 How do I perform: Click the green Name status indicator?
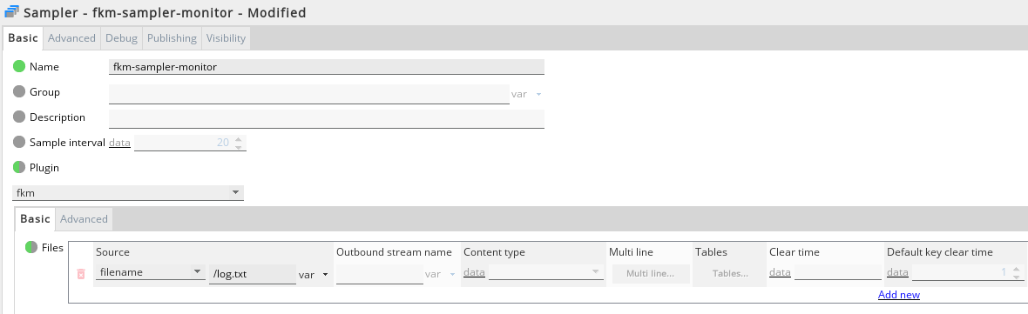tap(19, 66)
